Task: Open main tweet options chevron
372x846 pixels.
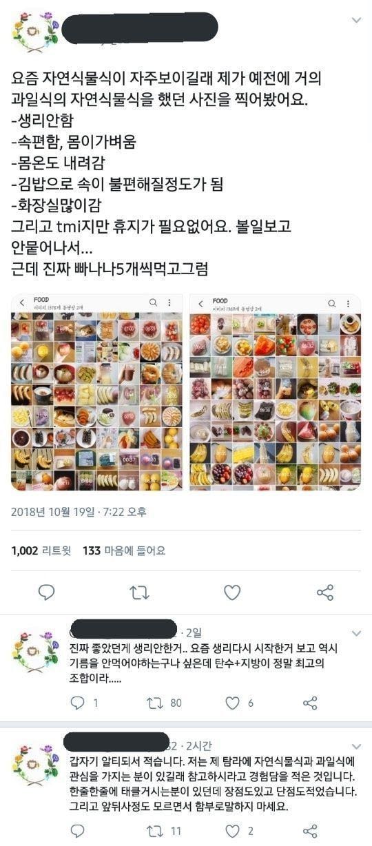Action: (x=356, y=20)
